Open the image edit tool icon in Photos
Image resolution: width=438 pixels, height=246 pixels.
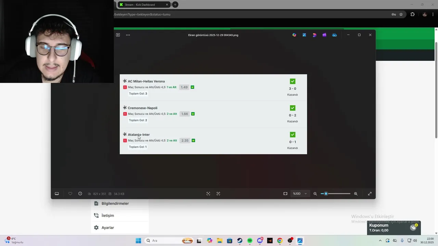click(304, 35)
